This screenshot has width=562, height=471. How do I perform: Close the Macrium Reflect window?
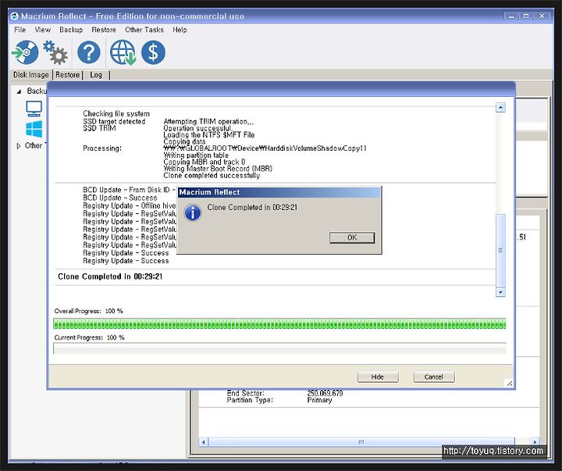[542, 16]
